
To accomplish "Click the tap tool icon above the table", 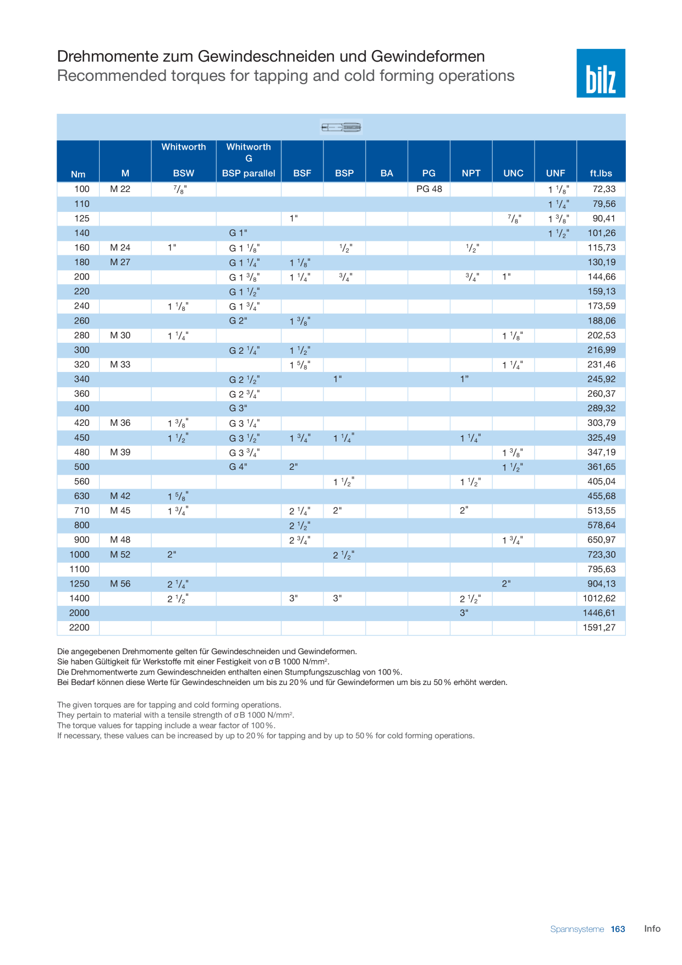I will click(x=341, y=128).
